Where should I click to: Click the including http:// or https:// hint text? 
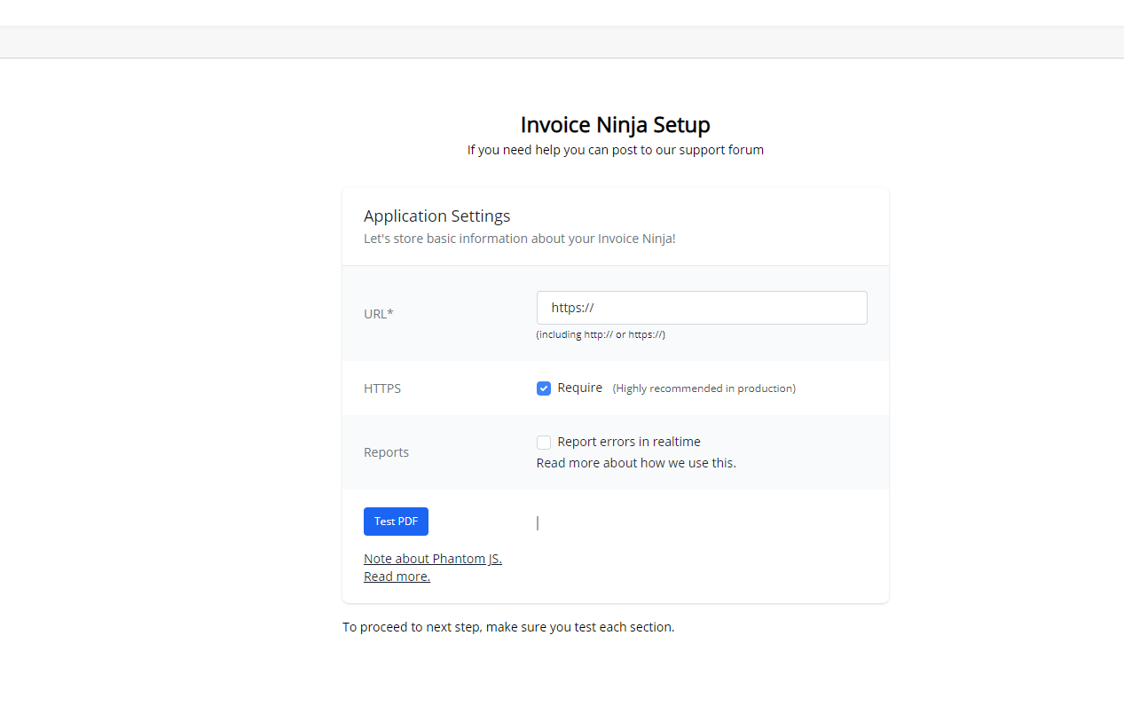[x=601, y=334]
